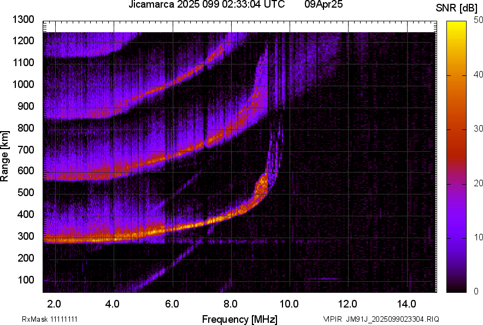Screen dimensions: 483x325
Task: Click the SNR [dB] colorbar heading
Action: pyautogui.click(x=457, y=8)
